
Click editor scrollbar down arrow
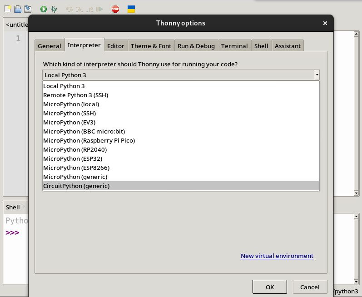[x=356, y=193]
